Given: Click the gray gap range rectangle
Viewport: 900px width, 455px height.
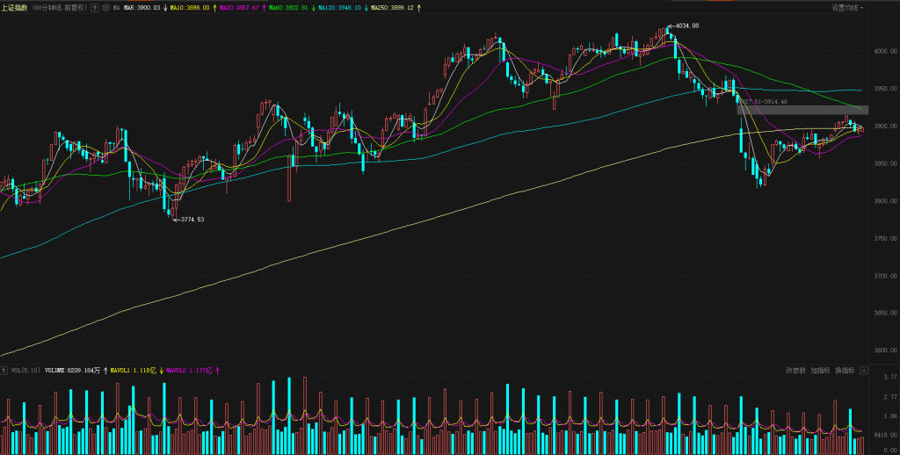Looking at the screenshot, I should coord(802,110).
